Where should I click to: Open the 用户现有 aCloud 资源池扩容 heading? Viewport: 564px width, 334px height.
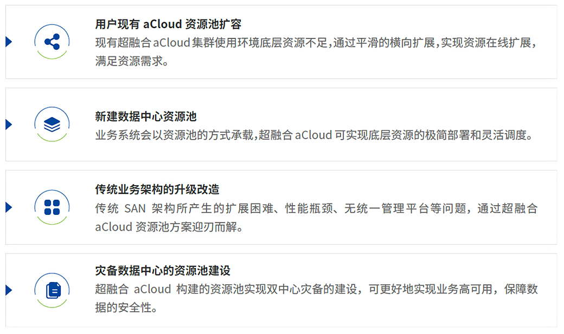click(168, 24)
